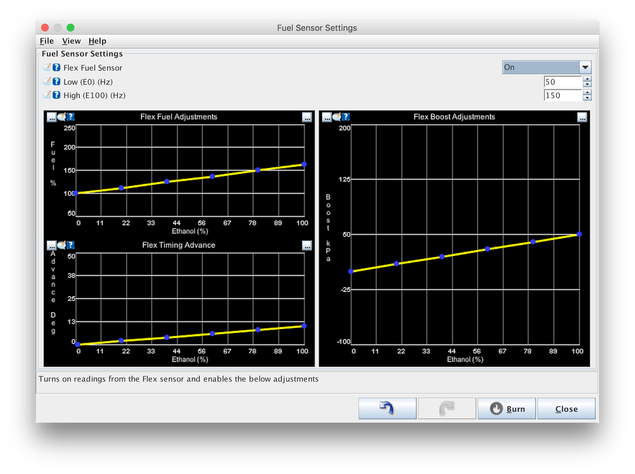The height and width of the screenshot is (474, 635).
Task: Click the Close button
Action: point(566,409)
